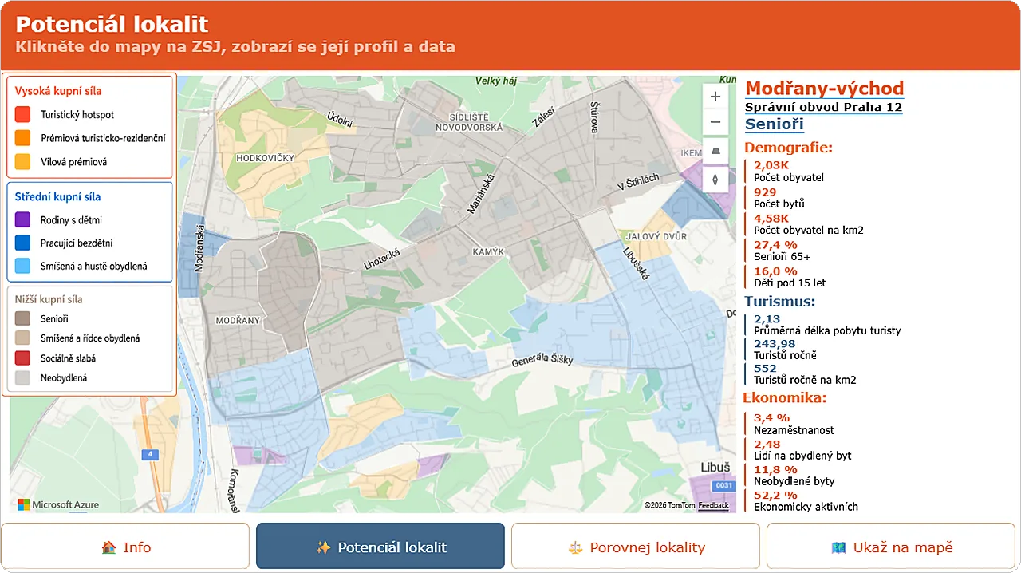Click the Střední kupní síla legend heading
1021x573 pixels.
pyautogui.click(x=58, y=197)
